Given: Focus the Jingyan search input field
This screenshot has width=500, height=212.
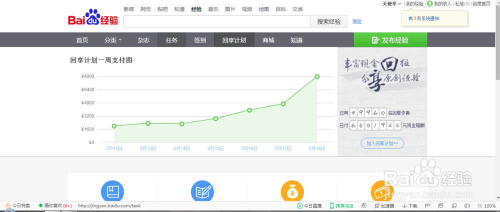Looking at the screenshot, I should [x=217, y=21].
